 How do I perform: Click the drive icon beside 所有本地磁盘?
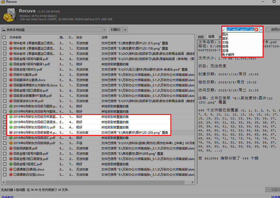(x=4, y=30)
